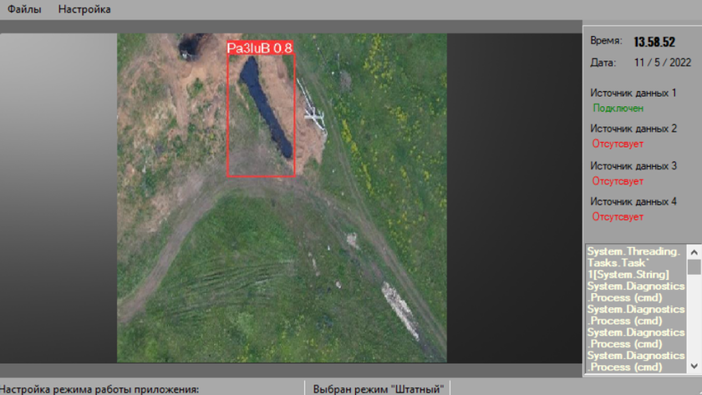This screenshot has width=702, height=395.
Task: Click Отсутсвует status under Источник данных 4
Action: (618, 216)
